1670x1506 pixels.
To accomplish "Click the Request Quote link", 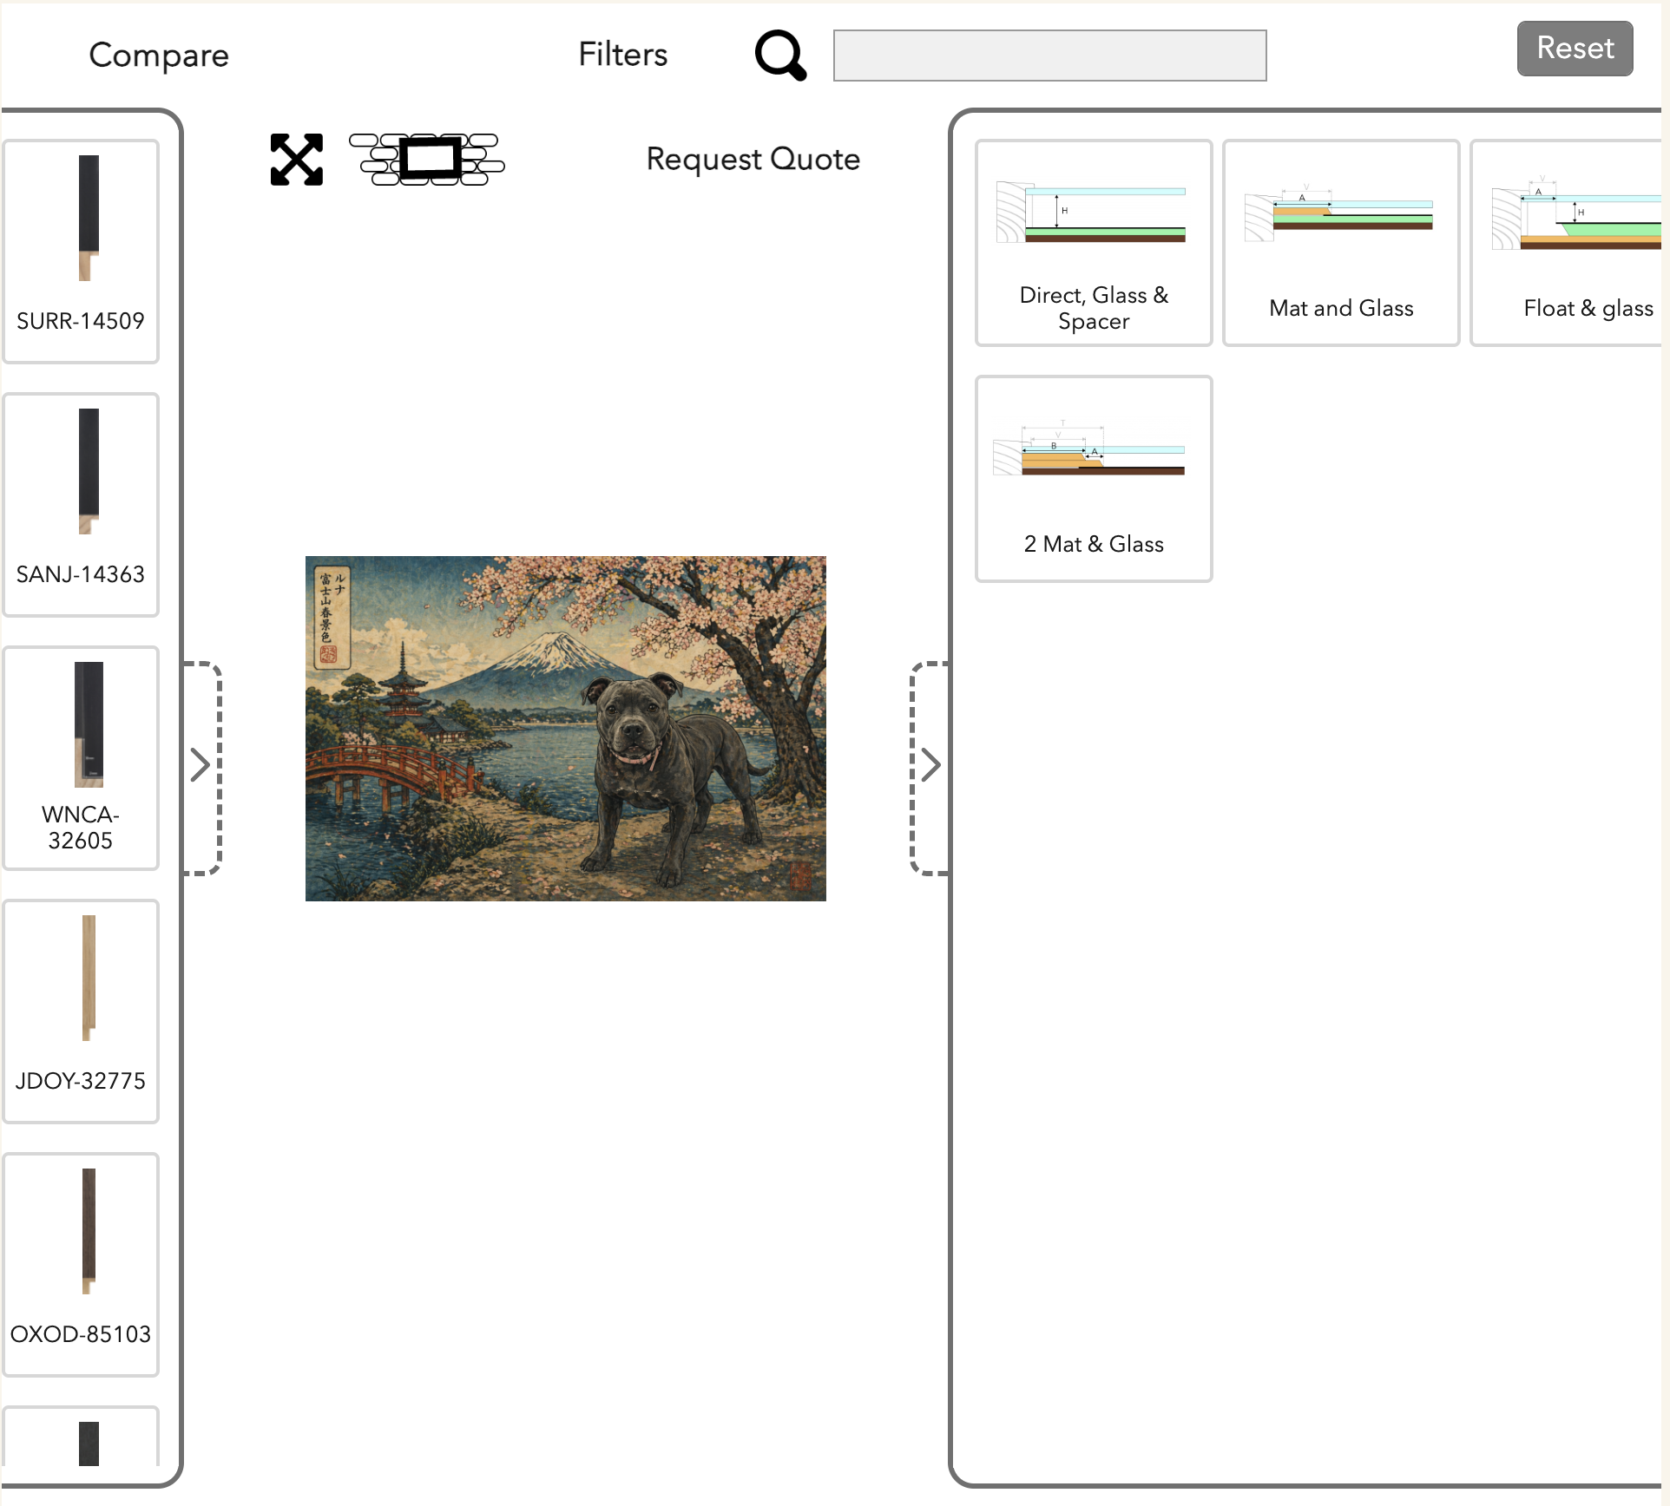I will click(x=753, y=159).
